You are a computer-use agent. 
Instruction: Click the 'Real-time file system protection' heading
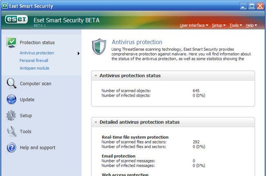pos(135,137)
